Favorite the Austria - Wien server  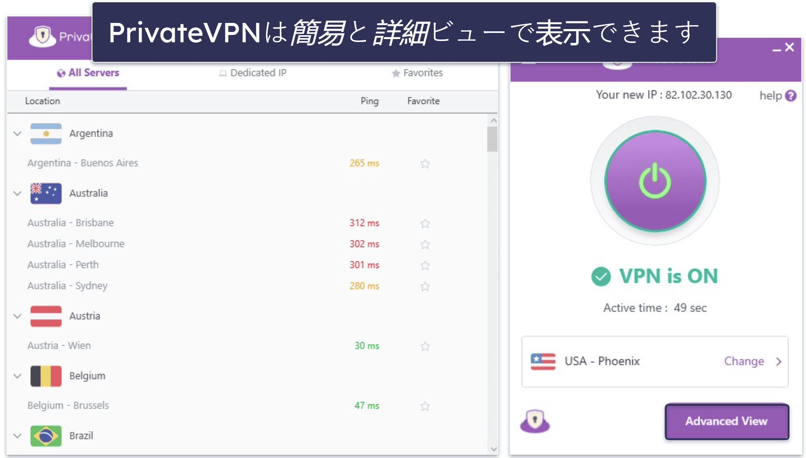pyautogui.click(x=425, y=346)
